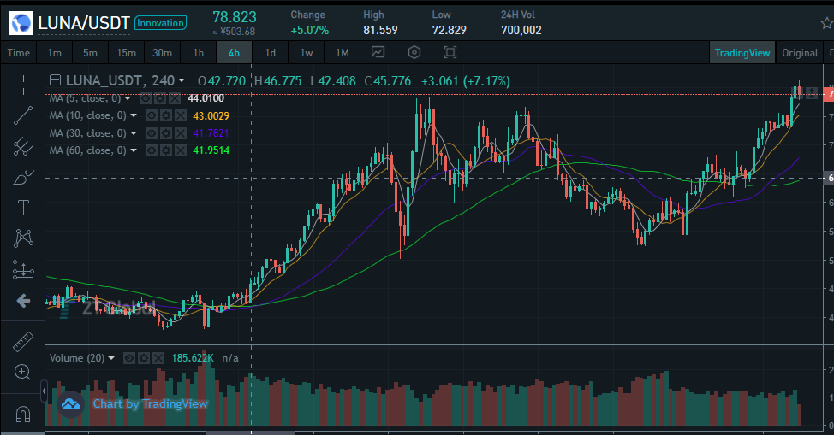Switch to the 1d interval
834x435 pixels.
(271, 53)
